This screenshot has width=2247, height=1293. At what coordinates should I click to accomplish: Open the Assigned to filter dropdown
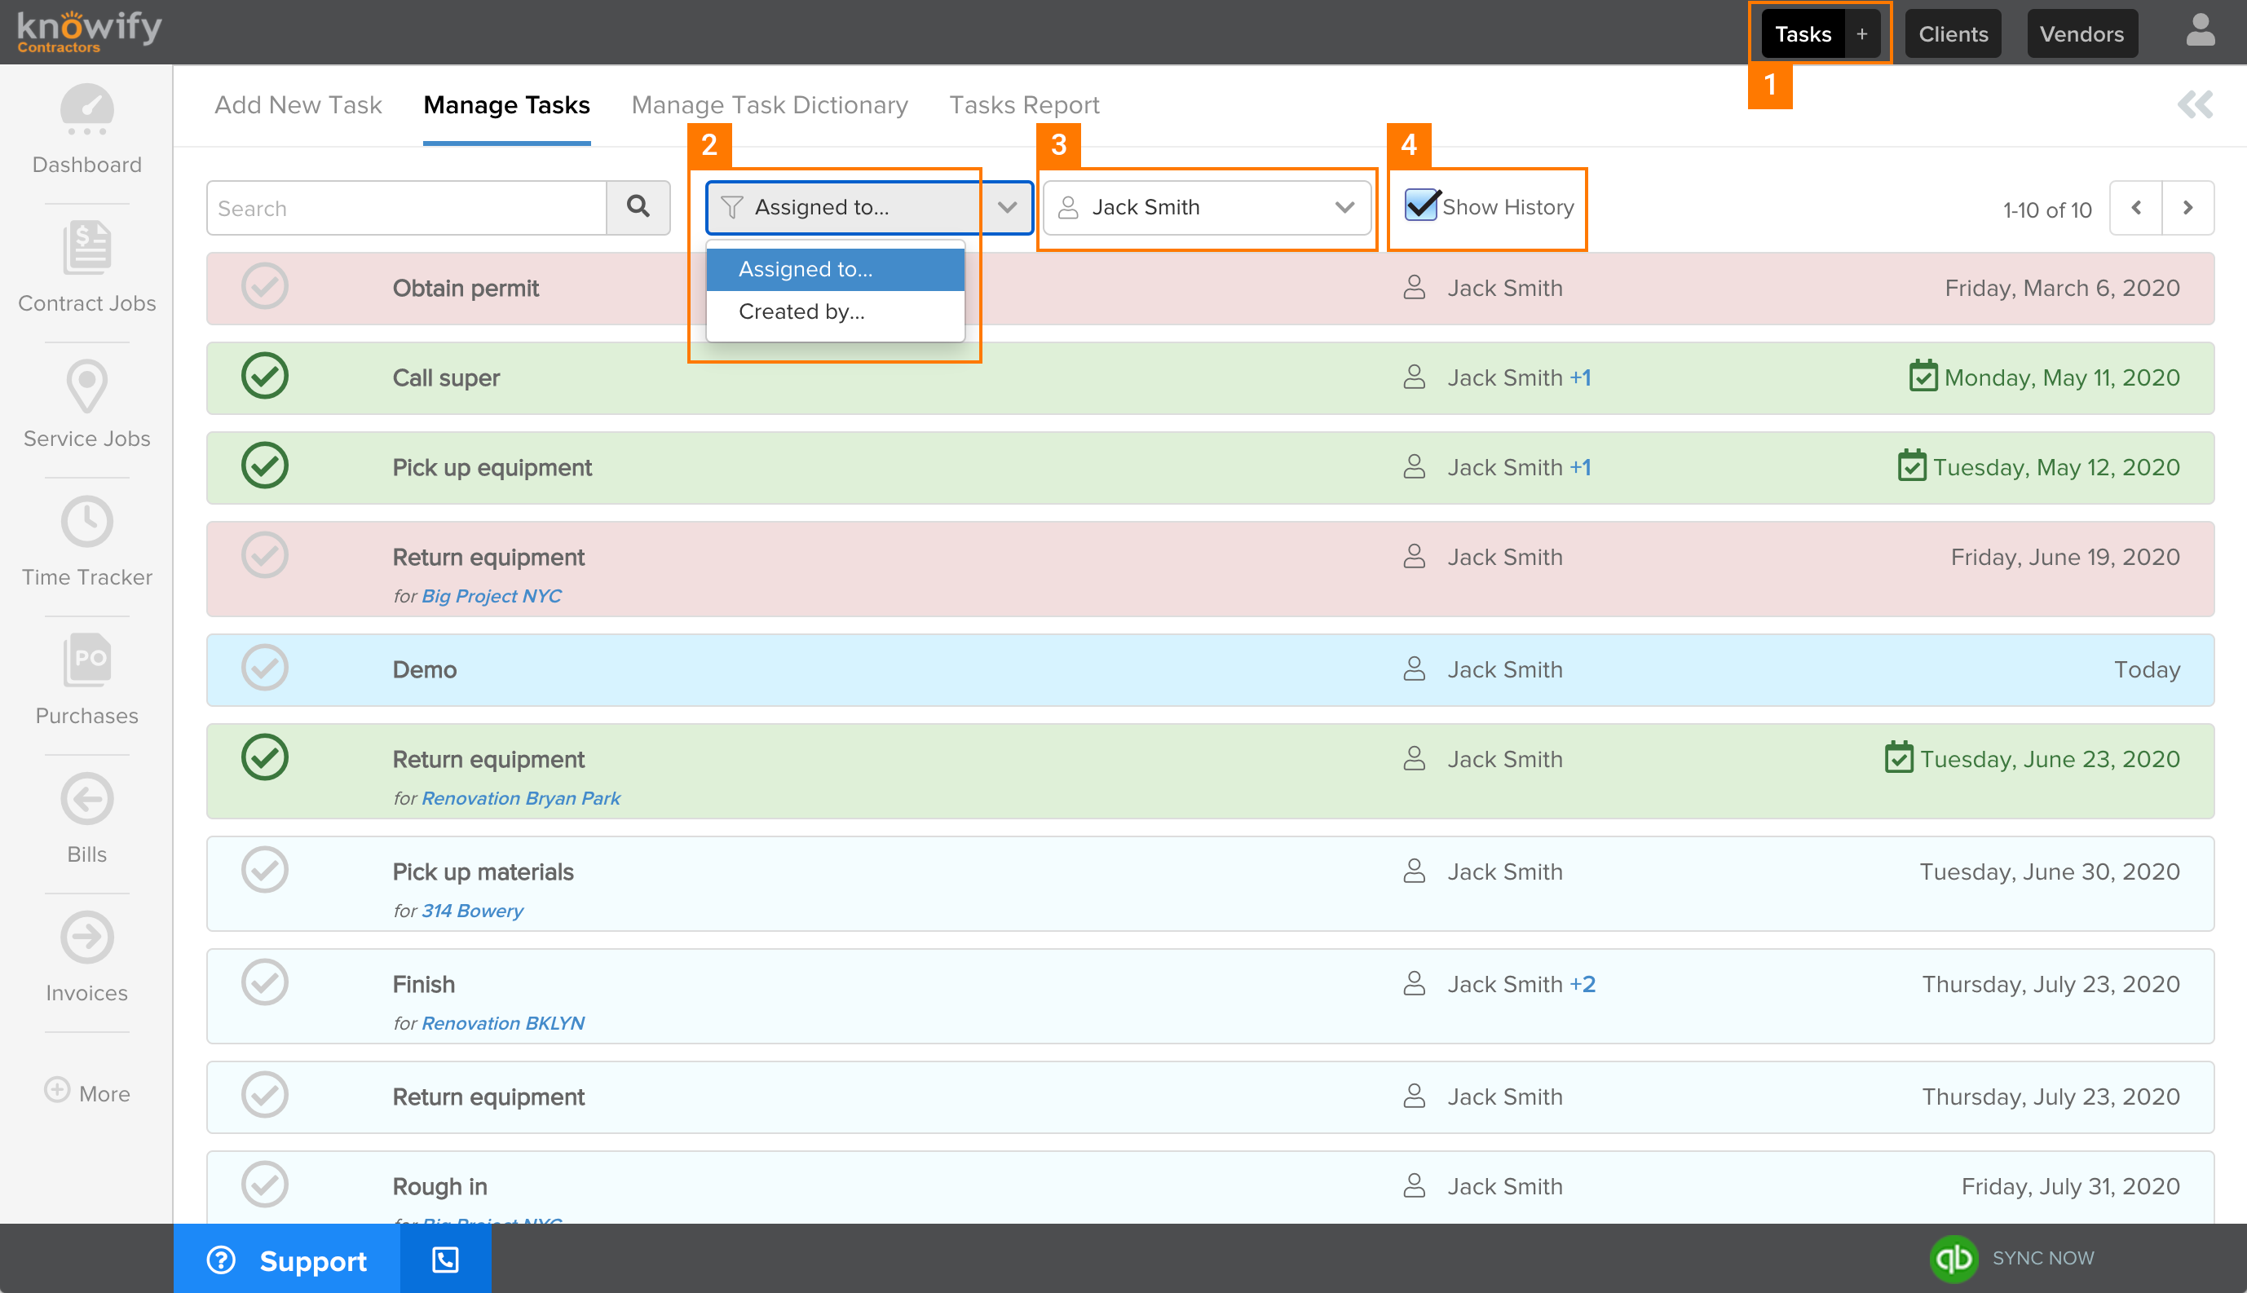[x=868, y=208]
